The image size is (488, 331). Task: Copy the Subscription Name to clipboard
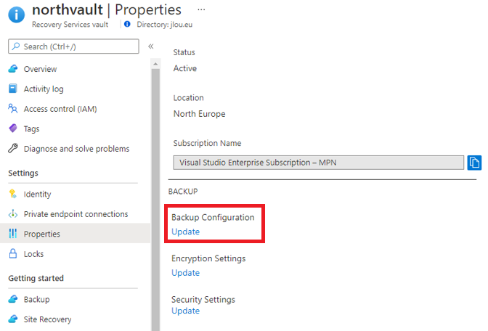474,163
